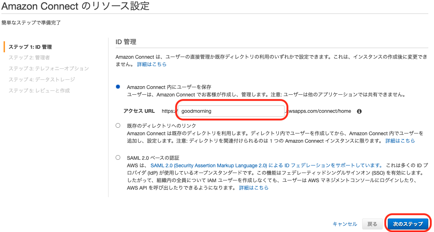Screen dimensions: 434x232
Task: Select Amazon Connect 内にユーザーを保存 radio button
Action: pos(118,86)
